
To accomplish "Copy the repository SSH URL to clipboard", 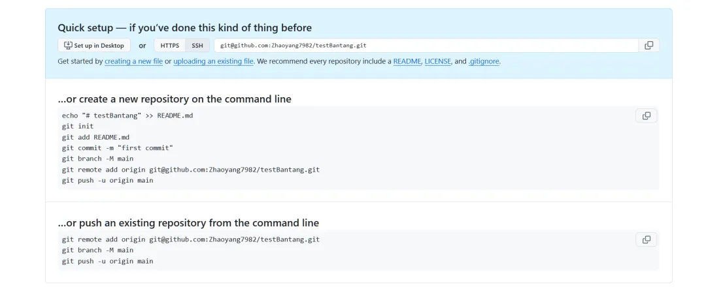I will click(x=648, y=45).
